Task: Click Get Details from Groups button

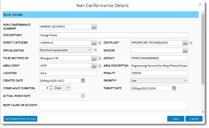Action: (x=20, y=119)
